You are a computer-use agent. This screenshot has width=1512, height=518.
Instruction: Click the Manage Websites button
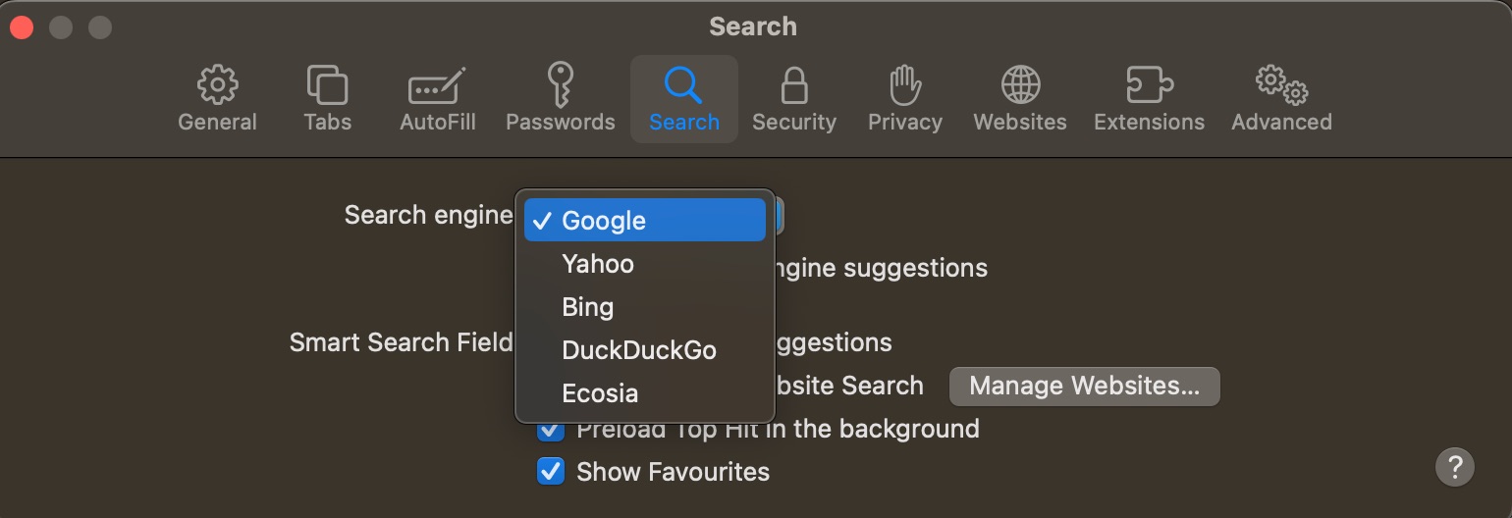[1084, 386]
